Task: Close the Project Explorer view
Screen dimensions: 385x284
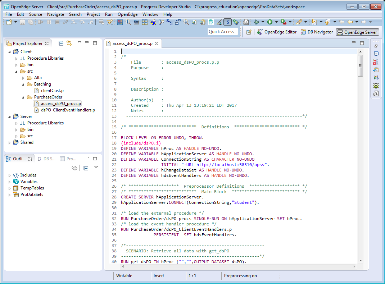Action: tap(47, 43)
